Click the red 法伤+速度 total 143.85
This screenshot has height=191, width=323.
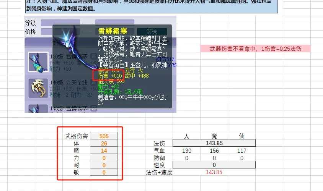click(214, 172)
